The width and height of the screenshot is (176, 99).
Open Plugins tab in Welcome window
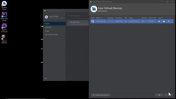tap(54, 31)
